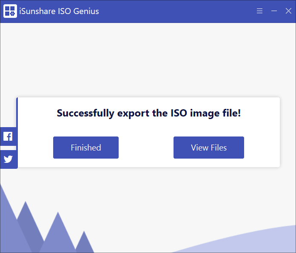
Task: Select the 'Successfully export the ISO image file!' message
Action: pyautogui.click(x=149, y=113)
